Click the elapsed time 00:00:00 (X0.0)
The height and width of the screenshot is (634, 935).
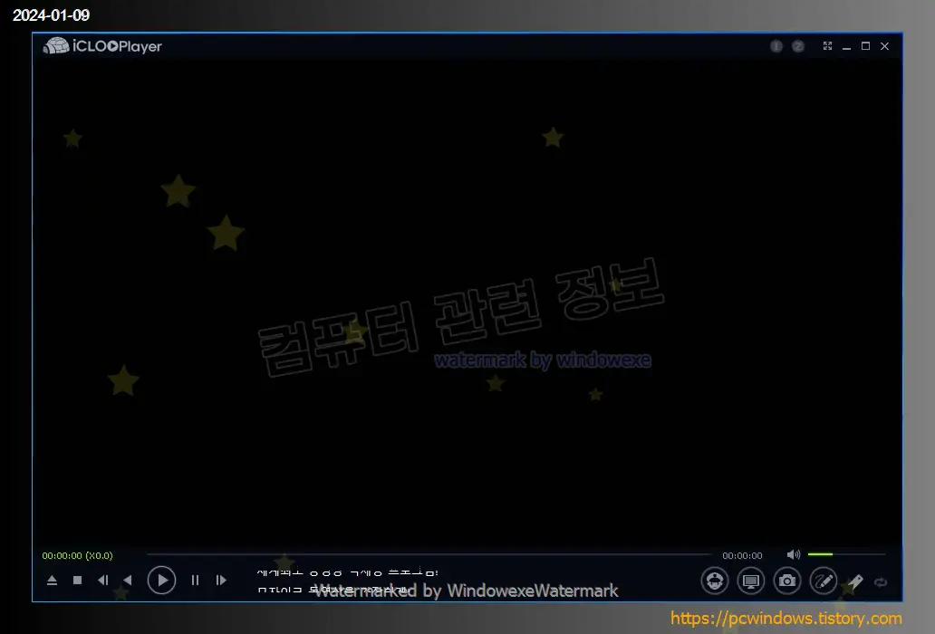(78, 555)
